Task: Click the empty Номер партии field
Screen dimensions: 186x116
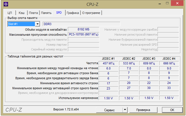Action: tap(84, 45)
